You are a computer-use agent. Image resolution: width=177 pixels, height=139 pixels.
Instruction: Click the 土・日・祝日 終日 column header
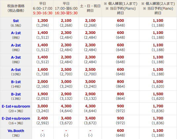(90, 9)
